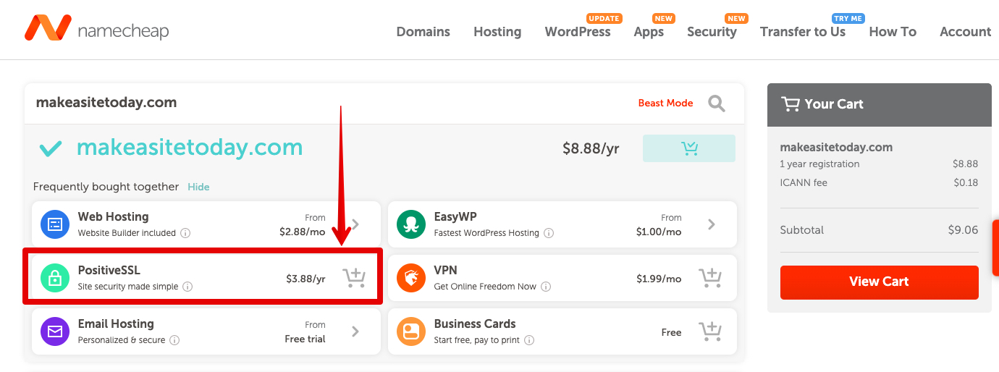The width and height of the screenshot is (999, 372).
Task: Expand Email Hosting options chevron
Action: point(355,331)
